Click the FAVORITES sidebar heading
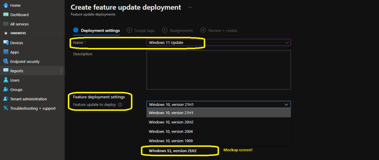Image resolution: width=379 pixels, height=160 pixels. point(18,33)
